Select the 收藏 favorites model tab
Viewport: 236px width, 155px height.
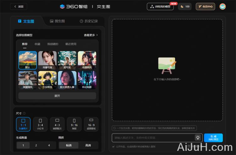[37, 44]
